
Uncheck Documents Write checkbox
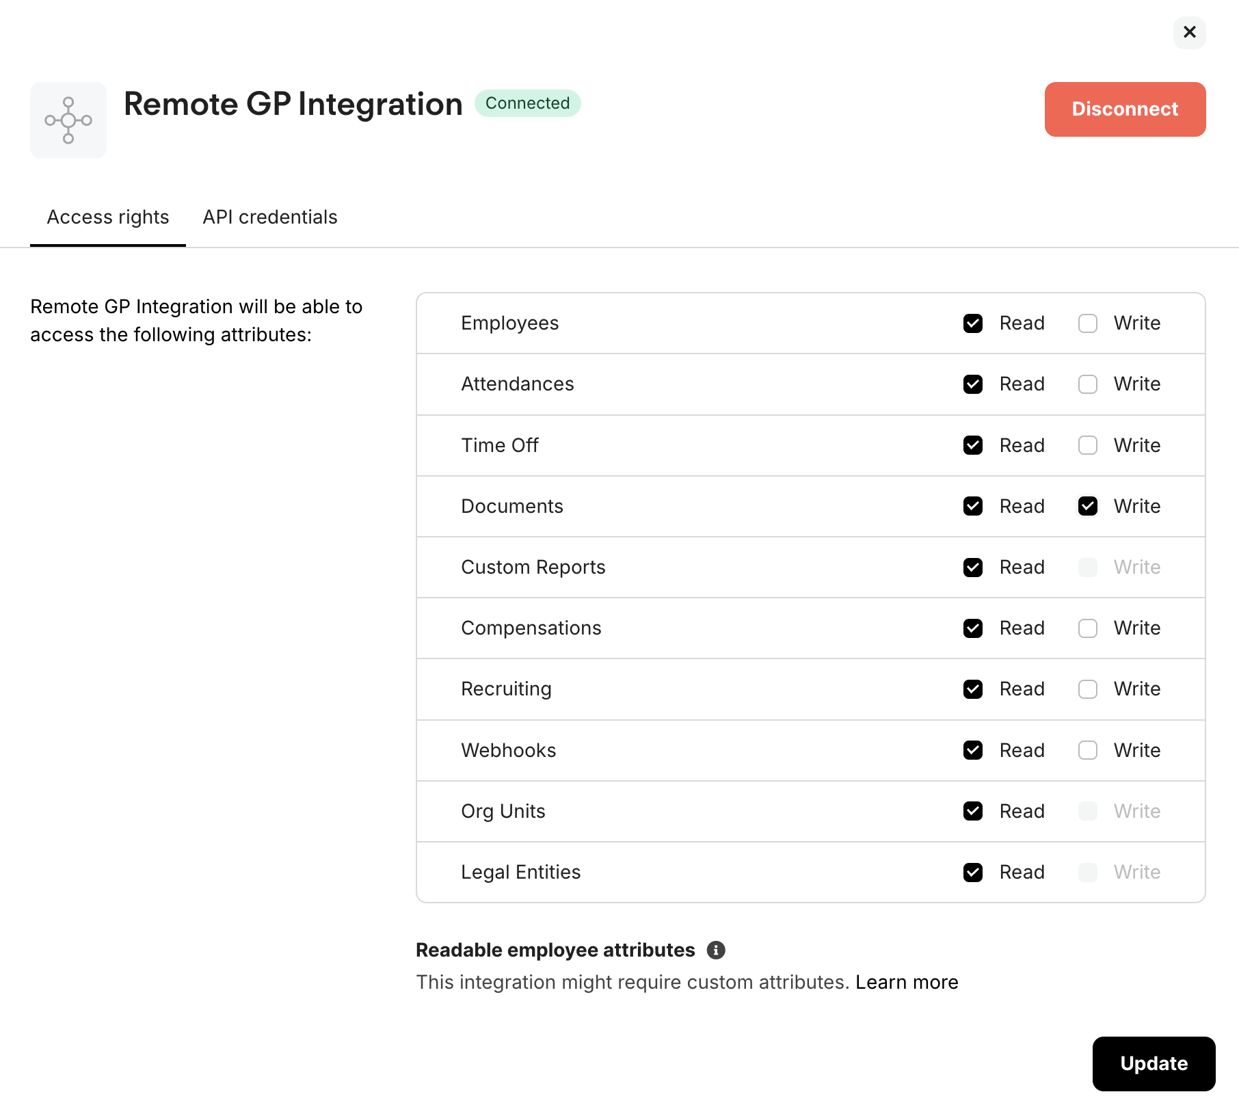tap(1088, 506)
